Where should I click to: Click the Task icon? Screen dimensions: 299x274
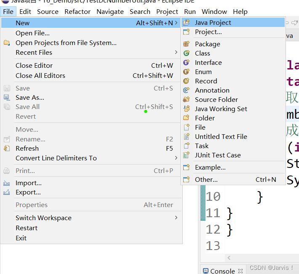click(x=186, y=146)
